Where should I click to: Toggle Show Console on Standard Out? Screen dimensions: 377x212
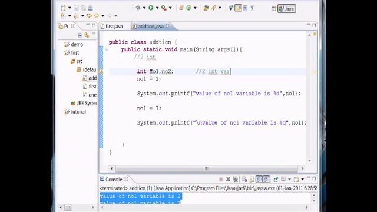click(x=259, y=179)
